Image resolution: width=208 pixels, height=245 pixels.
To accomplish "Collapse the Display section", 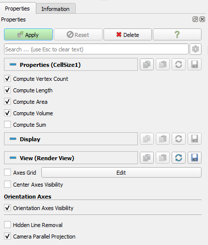I will pos(13,139).
